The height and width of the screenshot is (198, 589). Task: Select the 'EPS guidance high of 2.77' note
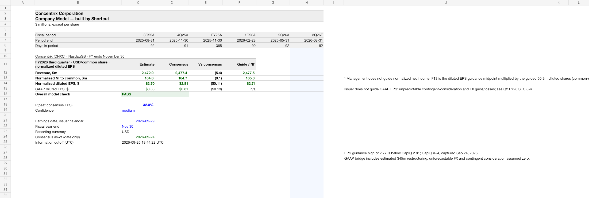coord(411,153)
